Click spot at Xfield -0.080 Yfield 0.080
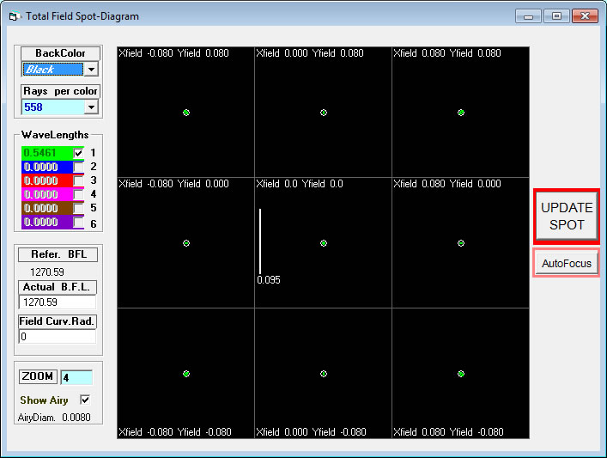The image size is (607, 458). click(x=186, y=113)
